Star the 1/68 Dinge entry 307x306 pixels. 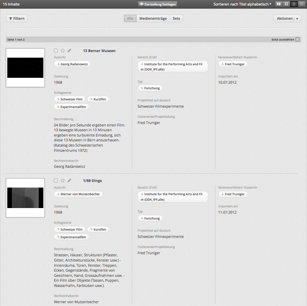tap(63, 181)
